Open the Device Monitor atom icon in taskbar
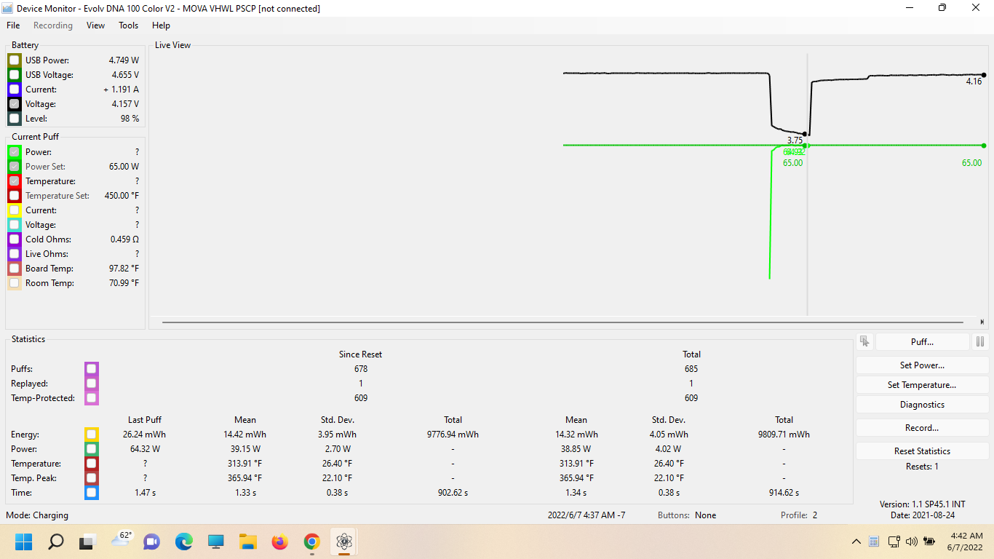 [343, 542]
